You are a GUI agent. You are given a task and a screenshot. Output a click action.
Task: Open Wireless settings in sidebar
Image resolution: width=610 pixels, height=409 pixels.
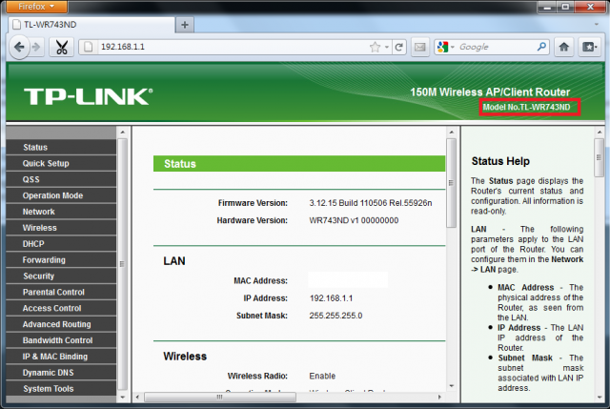coord(61,228)
